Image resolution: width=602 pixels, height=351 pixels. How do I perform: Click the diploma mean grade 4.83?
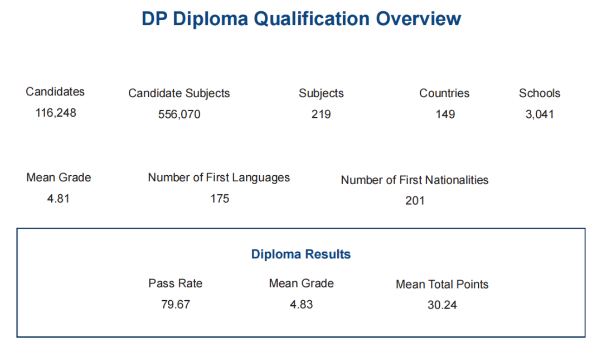click(x=302, y=304)
